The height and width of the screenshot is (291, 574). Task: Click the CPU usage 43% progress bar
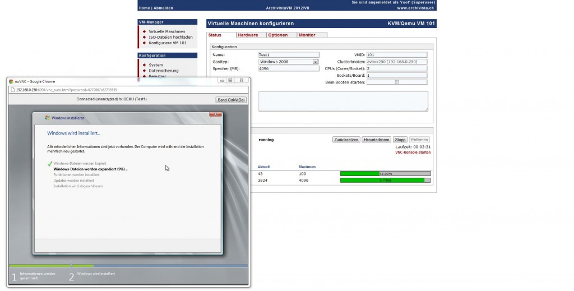point(385,174)
